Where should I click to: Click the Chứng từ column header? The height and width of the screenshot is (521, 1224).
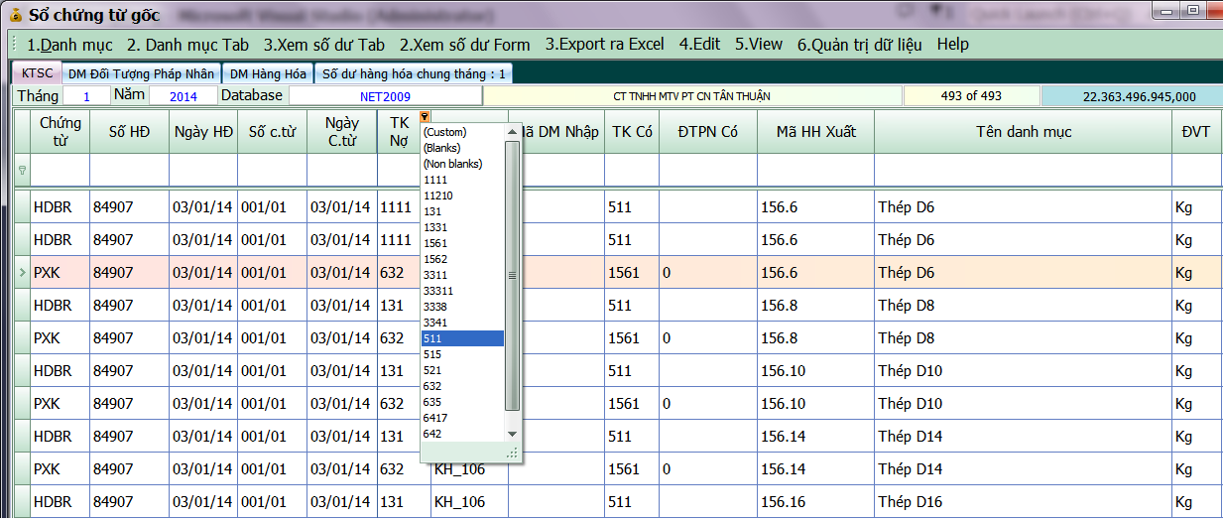(x=60, y=132)
